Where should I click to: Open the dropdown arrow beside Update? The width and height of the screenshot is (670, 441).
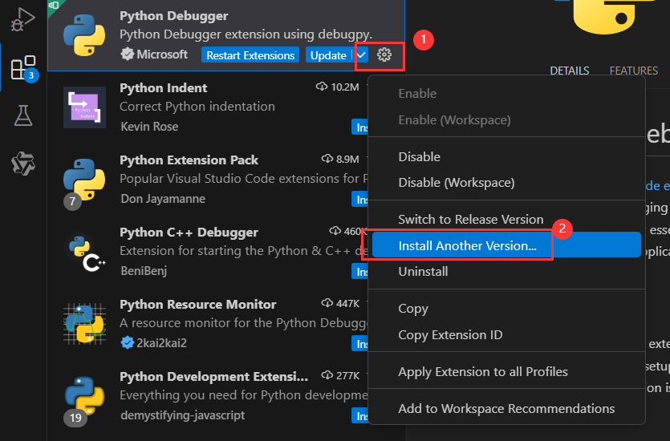[x=361, y=55]
